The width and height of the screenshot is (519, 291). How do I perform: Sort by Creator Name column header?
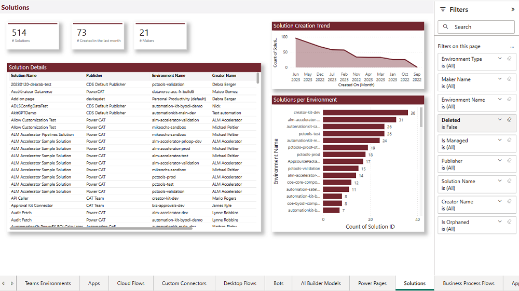tap(224, 75)
